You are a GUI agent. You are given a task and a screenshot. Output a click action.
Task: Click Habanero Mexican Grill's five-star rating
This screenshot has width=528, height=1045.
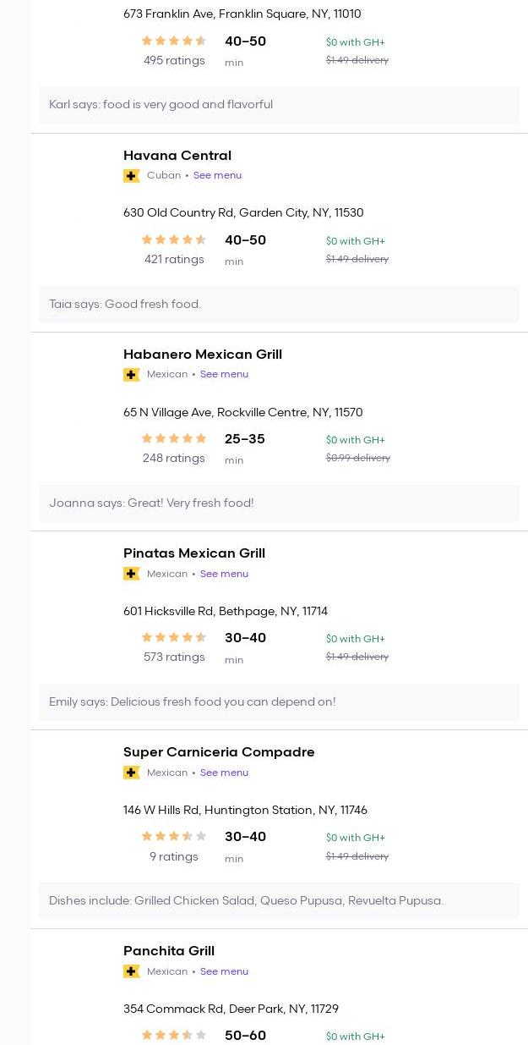coord(174,439)
